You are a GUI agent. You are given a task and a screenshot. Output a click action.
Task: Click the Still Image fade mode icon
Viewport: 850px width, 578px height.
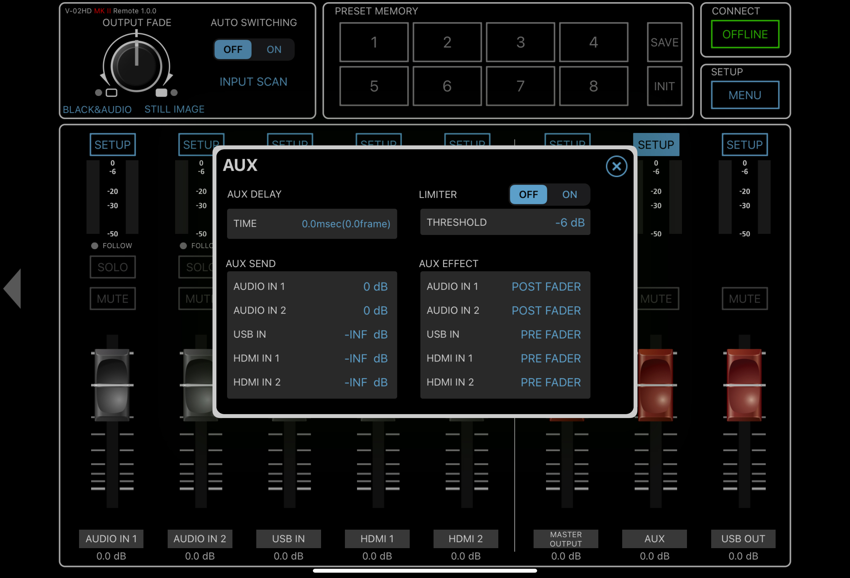(161, 93)
